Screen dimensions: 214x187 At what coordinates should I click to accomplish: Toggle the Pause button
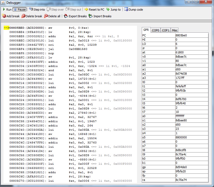click(19, 10)
